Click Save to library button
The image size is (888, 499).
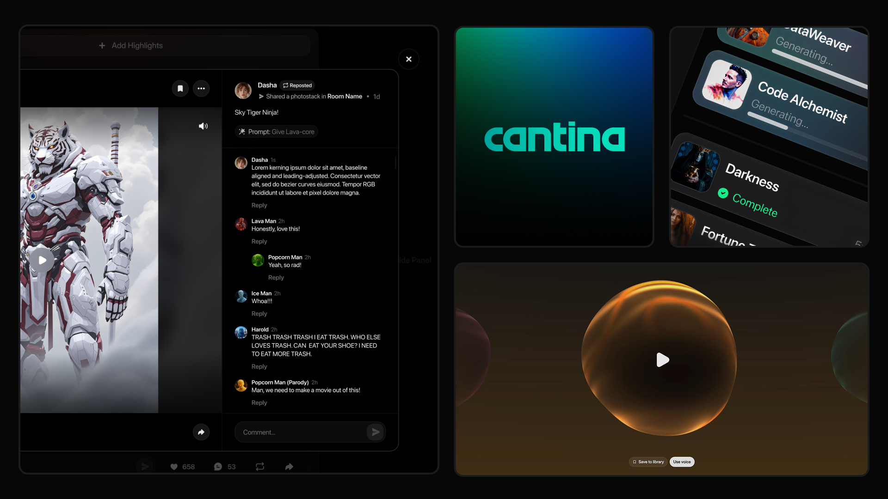(x=648, y=462)
